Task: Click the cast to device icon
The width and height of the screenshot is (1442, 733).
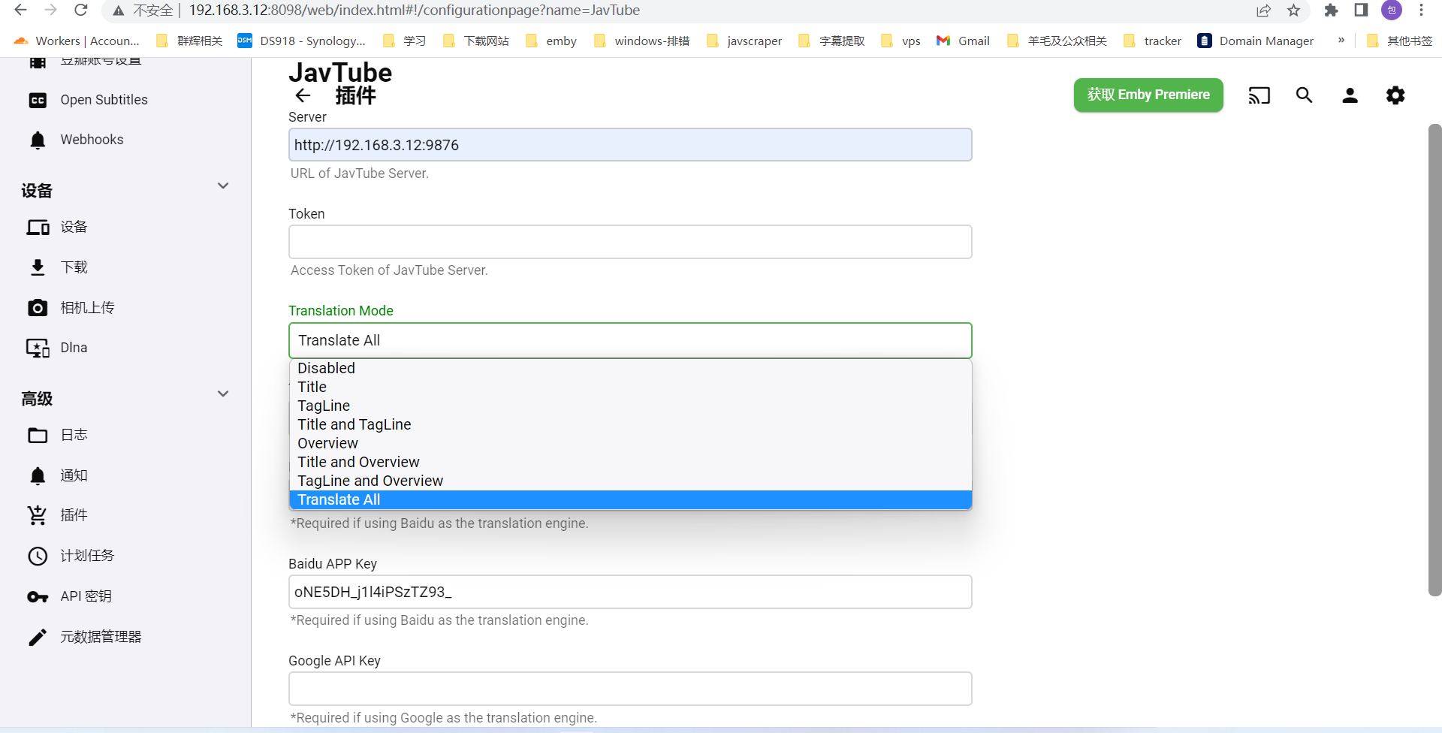Action: 1259,95
